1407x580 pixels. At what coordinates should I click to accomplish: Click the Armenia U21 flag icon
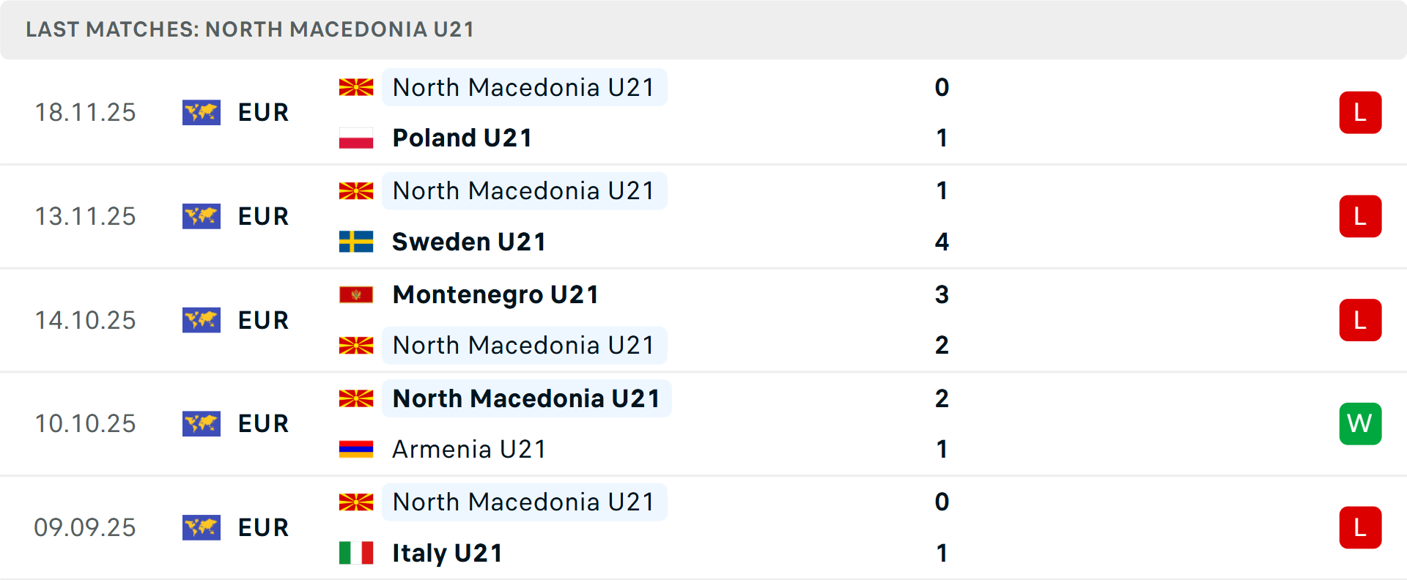[355, 449]
